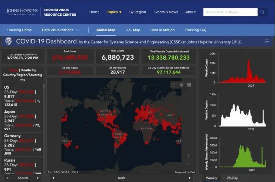Go to Tracking FAQ page
This screenshot has height=182, width=275.
(x=195, y=30)
